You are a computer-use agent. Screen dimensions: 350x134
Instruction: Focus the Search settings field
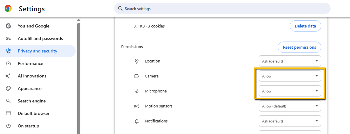[222, 9]
